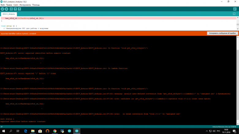Click the console scrollbar up arrow
This screenshot has height=134, width=239.
click(x=238, y=37)
